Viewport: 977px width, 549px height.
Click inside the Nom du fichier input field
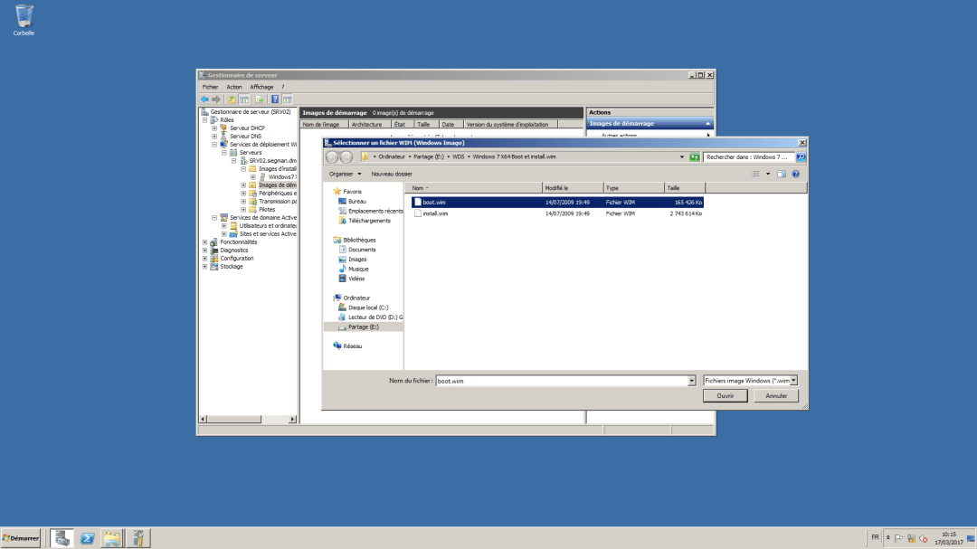(561, 380)
